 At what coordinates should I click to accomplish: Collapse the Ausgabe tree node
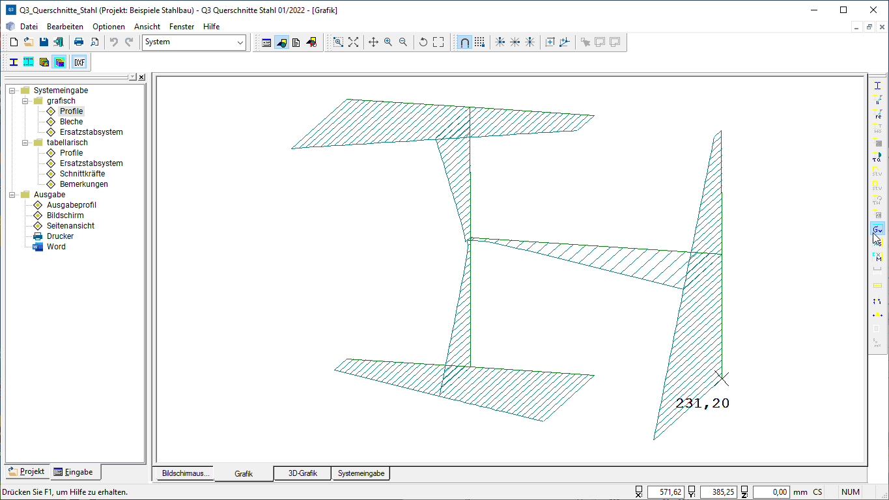coord(12,195)
